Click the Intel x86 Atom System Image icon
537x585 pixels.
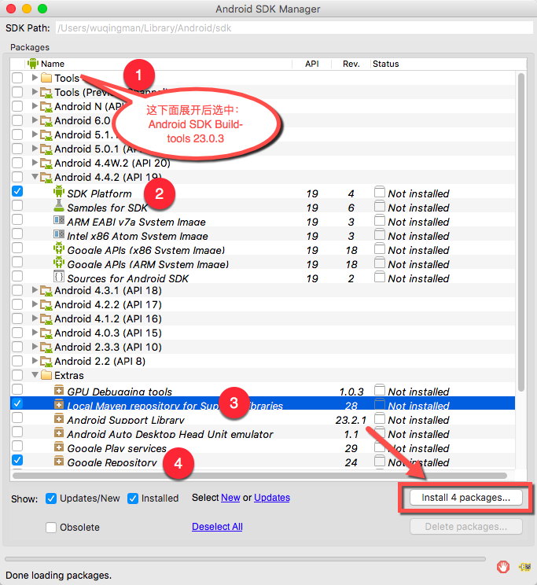pyautogui.click(x=59, y=234)
